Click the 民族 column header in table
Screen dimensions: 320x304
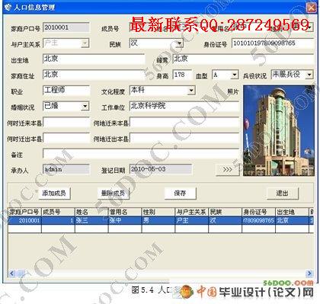(226, 212)
